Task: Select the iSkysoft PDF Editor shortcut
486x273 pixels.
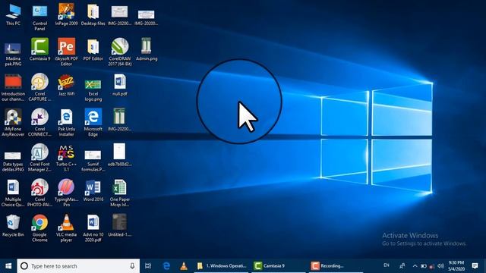Action: 66,52
